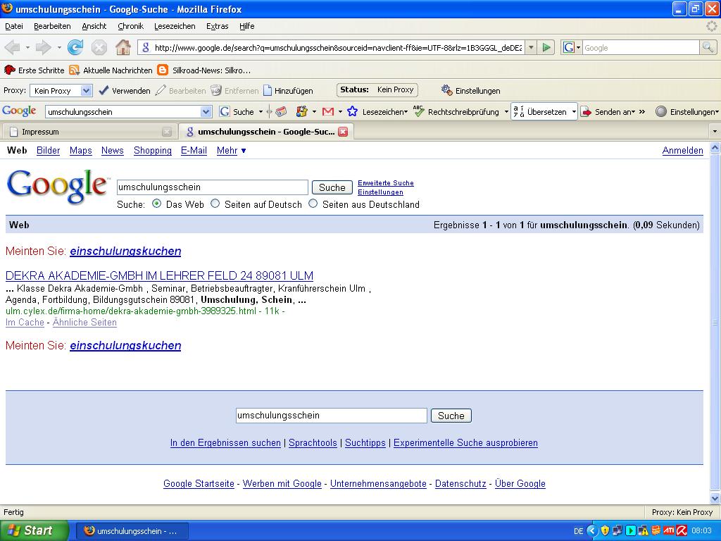
Task: Click the Reload page icon
Action: point(75,47)
